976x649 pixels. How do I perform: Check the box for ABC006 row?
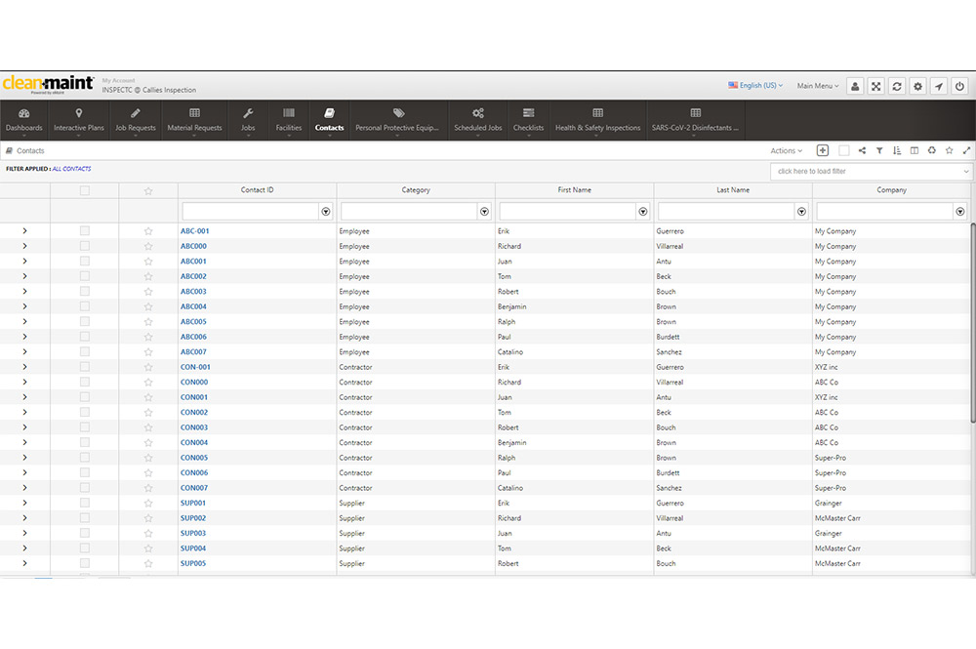85,337
